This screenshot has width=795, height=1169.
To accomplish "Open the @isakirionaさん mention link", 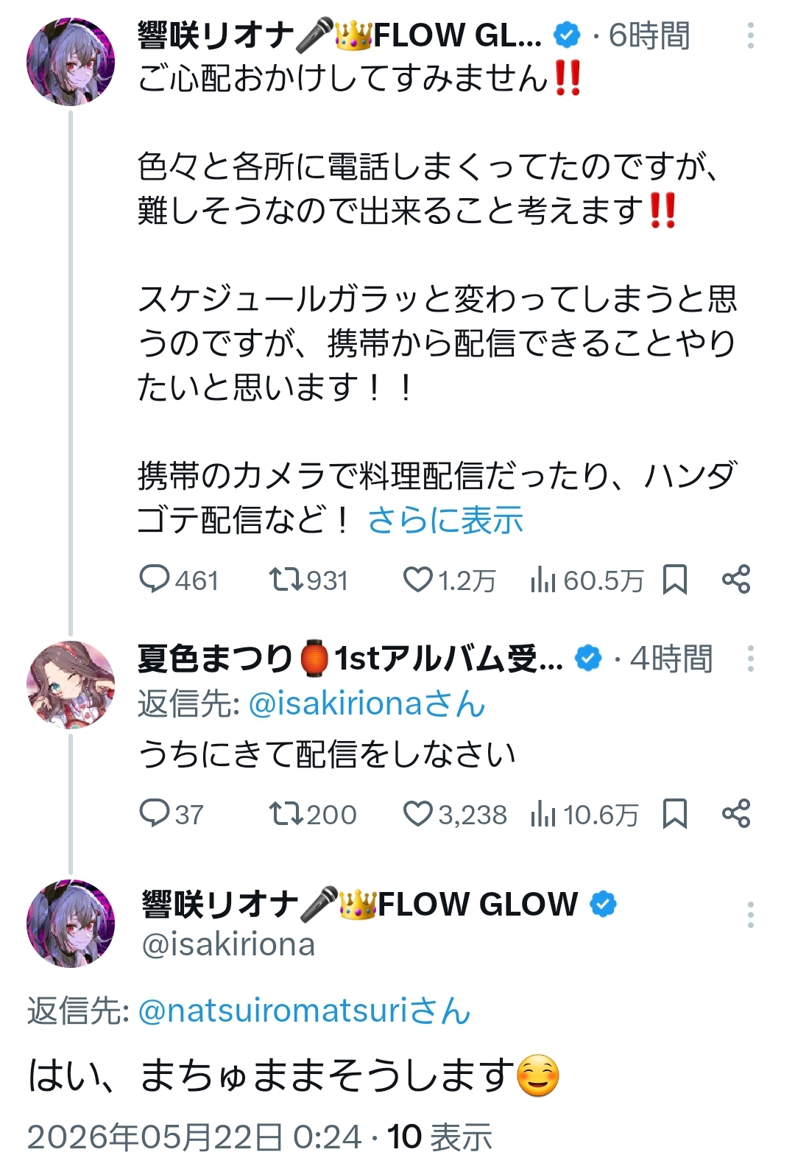I will click(x=367, y=704).
